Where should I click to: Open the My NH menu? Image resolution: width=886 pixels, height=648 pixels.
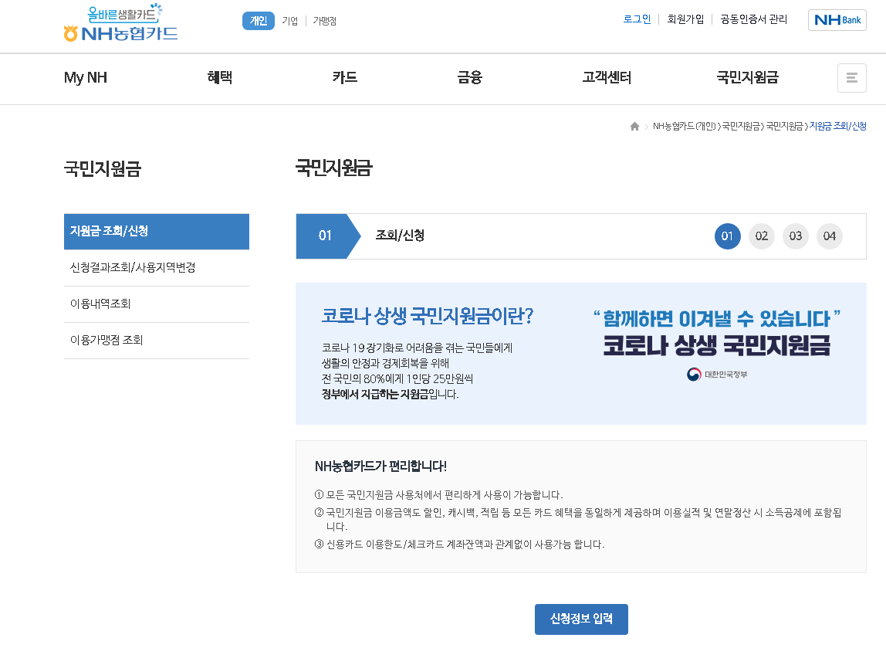tap(86, 77)
